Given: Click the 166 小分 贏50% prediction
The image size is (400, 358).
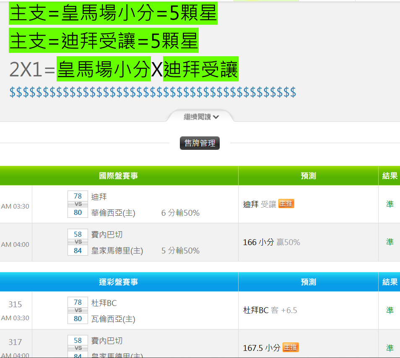Looking at the screenshot, I should pos(271,242).
